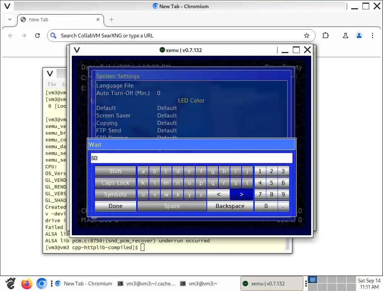This screenshot has height=291, width=383.
Task: Reload the Chromium page
Action: tap(37, 36)
